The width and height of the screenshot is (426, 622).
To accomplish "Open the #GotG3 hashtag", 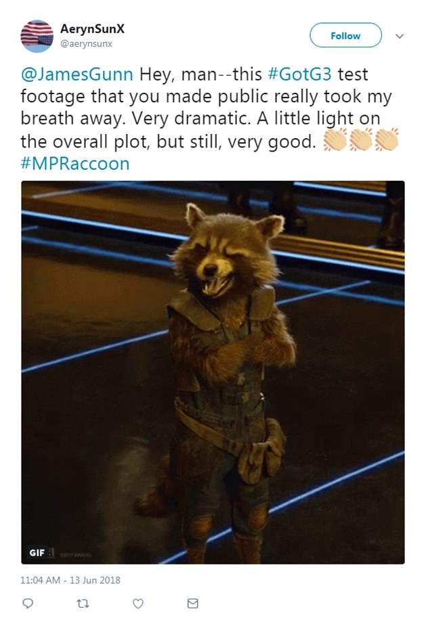I will tap(300, 74).
